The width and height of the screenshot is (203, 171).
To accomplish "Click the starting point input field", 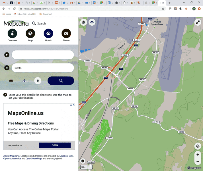I will point(43,55).
